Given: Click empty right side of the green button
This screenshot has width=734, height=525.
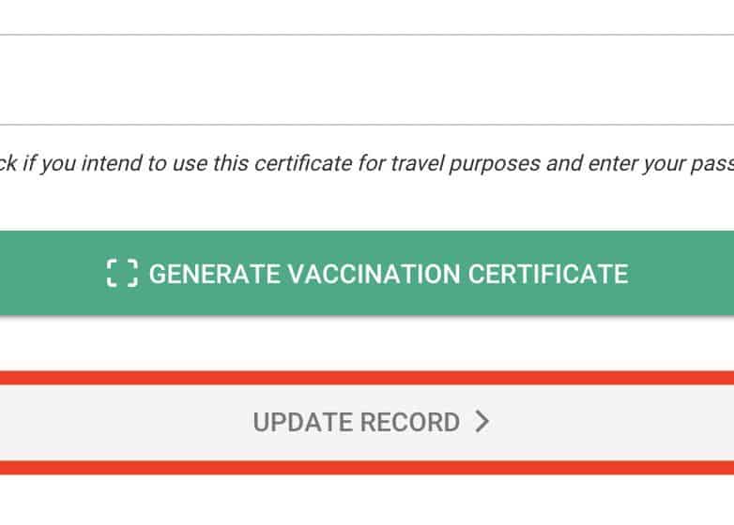Looking at the screenshot, I should 685,273.
